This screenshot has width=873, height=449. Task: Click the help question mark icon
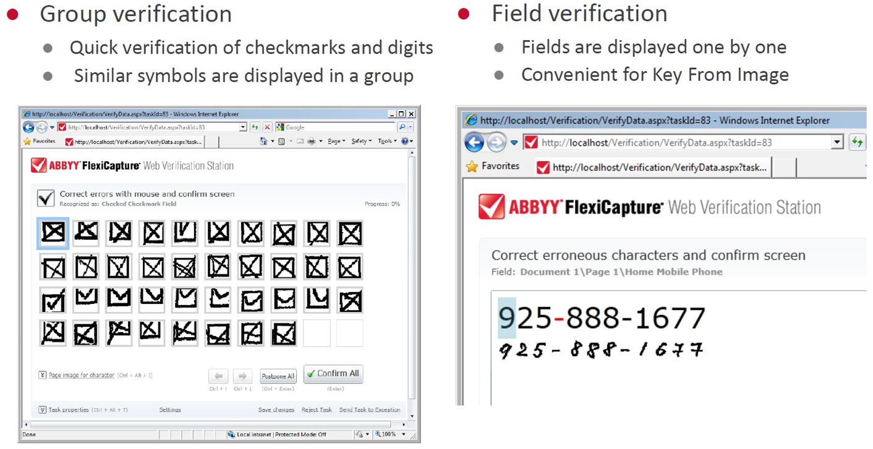pos(405,141)
